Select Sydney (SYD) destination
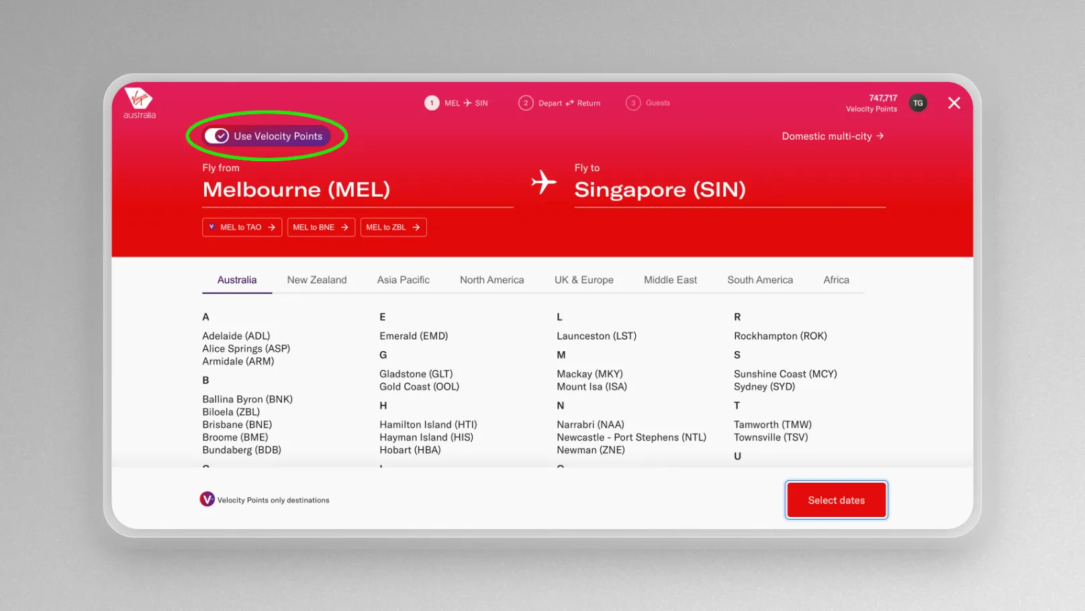1085x611 pixels. coord(764,387)
